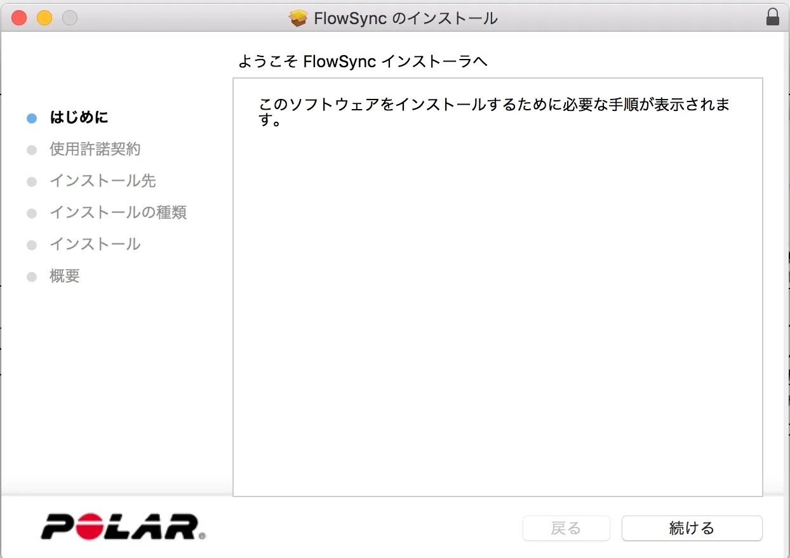
Task: Click the lock icon in the title bar
Action: pos(772,17)
